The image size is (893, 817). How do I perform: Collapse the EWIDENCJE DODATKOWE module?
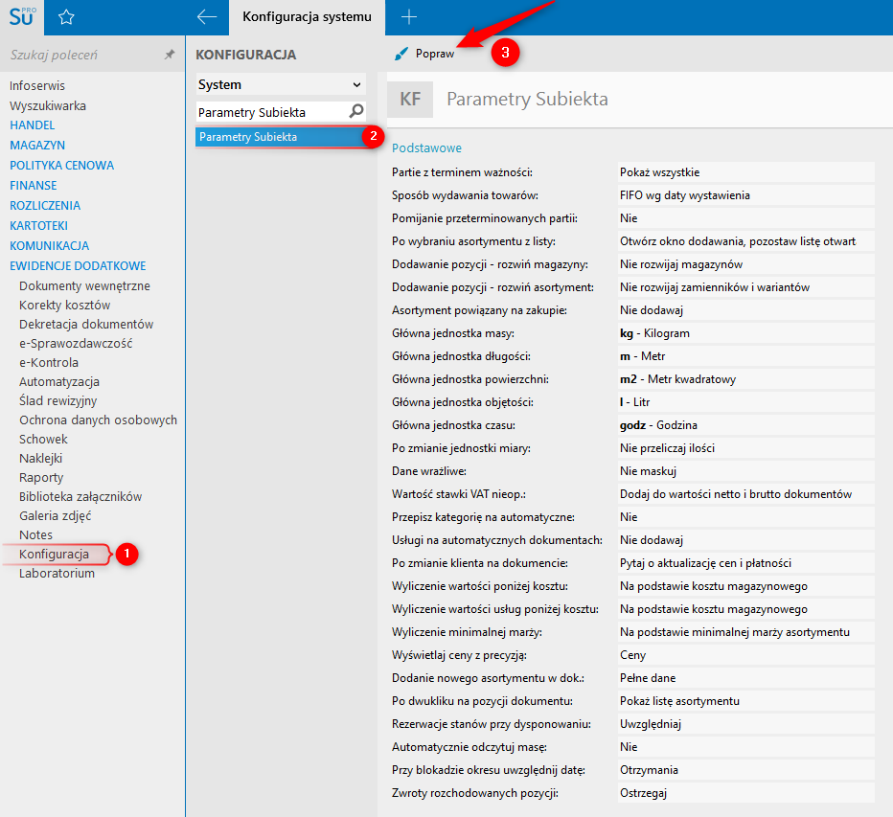pyautogui.click(x=78, y=266)
